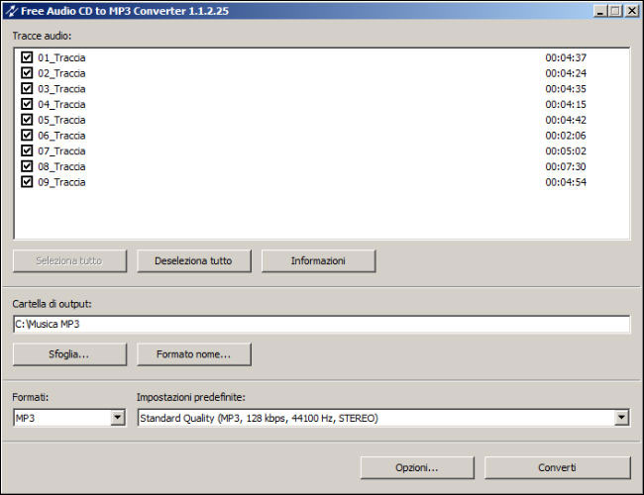
Task: Open the Formato nome dialog
Action: (194, 354)
